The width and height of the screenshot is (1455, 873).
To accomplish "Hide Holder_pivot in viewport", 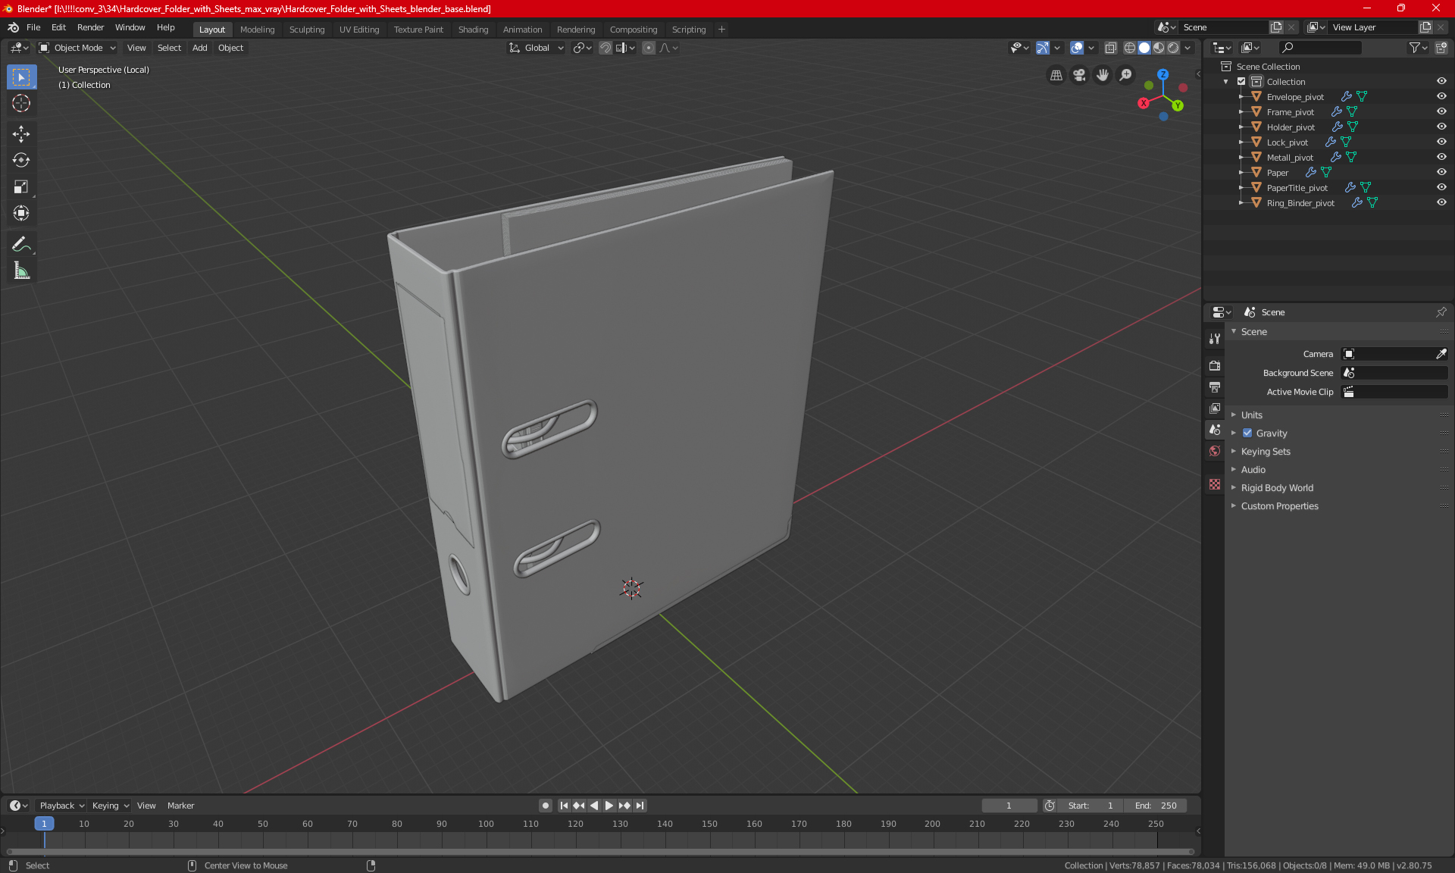I will (1441, 127).
